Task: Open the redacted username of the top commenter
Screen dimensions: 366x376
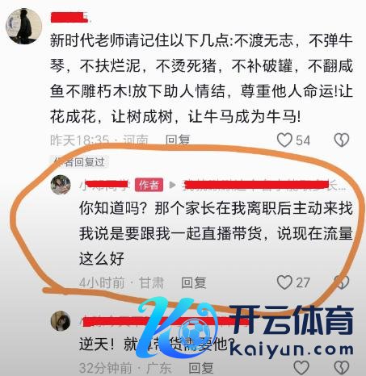Action: tap(69, 17)
